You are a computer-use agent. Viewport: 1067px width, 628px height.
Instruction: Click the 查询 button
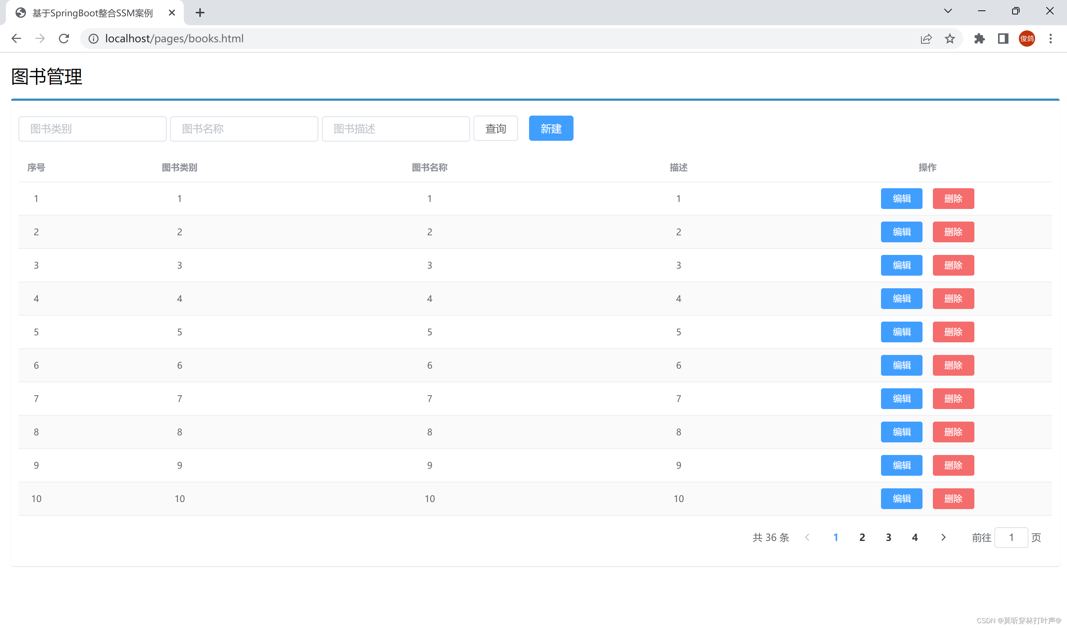(495, 128)
